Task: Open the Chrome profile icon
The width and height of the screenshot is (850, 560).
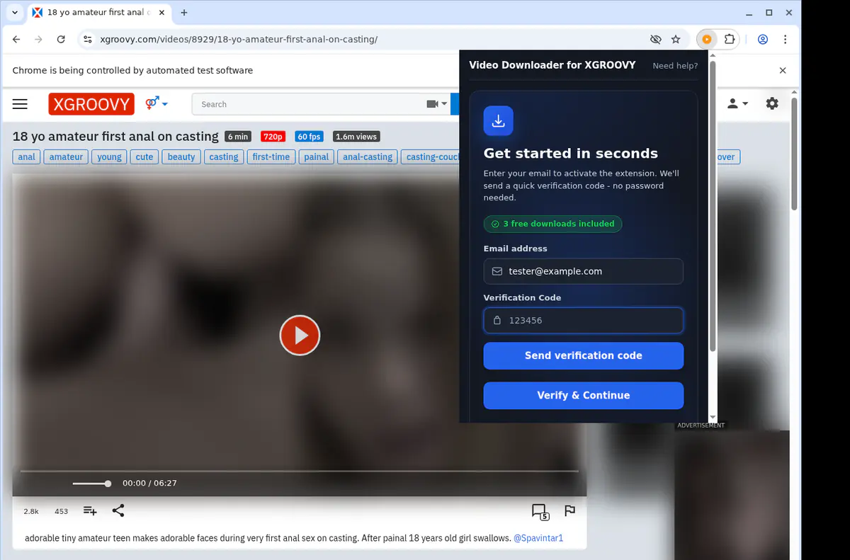Action: click(x=763, y=40)
